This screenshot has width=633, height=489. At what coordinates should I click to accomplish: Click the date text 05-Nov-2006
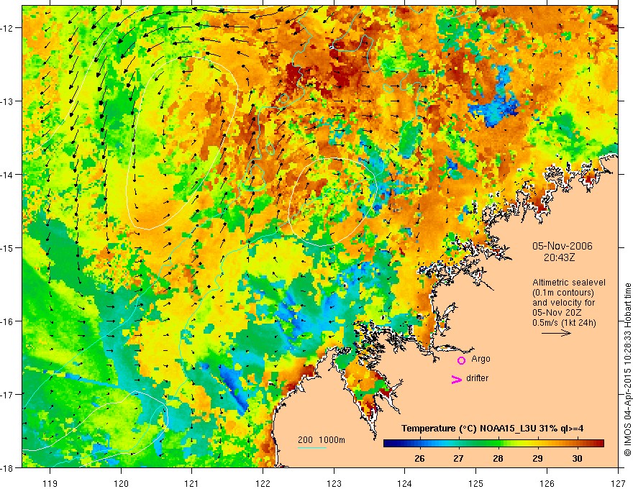click(x=563, y=246)
